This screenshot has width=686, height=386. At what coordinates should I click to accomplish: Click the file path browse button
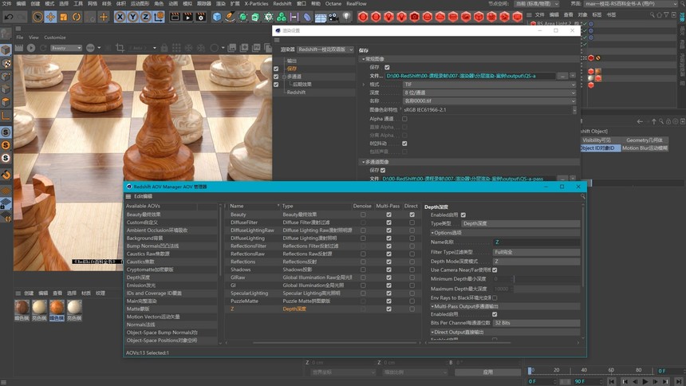(x=562, y=76)
